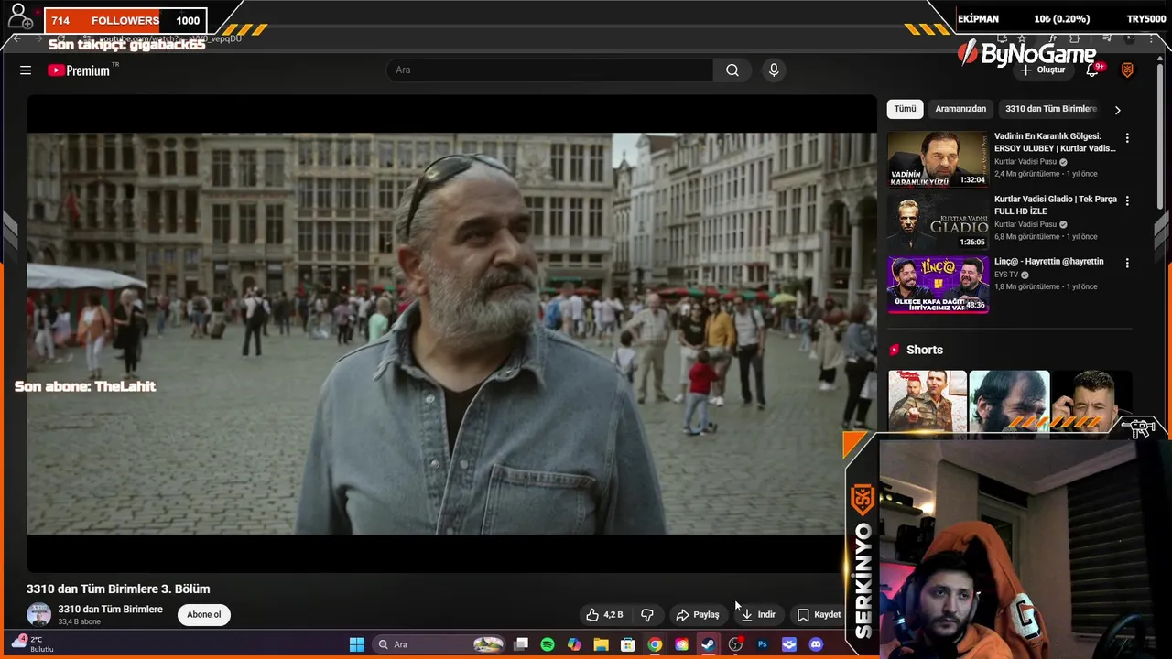
Task: Open the blue app icon left of Discord
Action: pyautogui.click(x=788, y=644)
